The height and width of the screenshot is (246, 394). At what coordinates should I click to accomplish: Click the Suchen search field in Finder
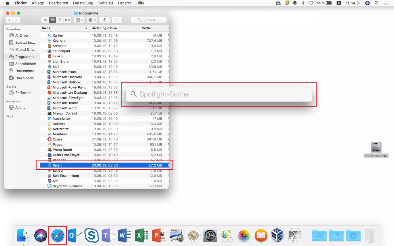(x=149, y=20)
